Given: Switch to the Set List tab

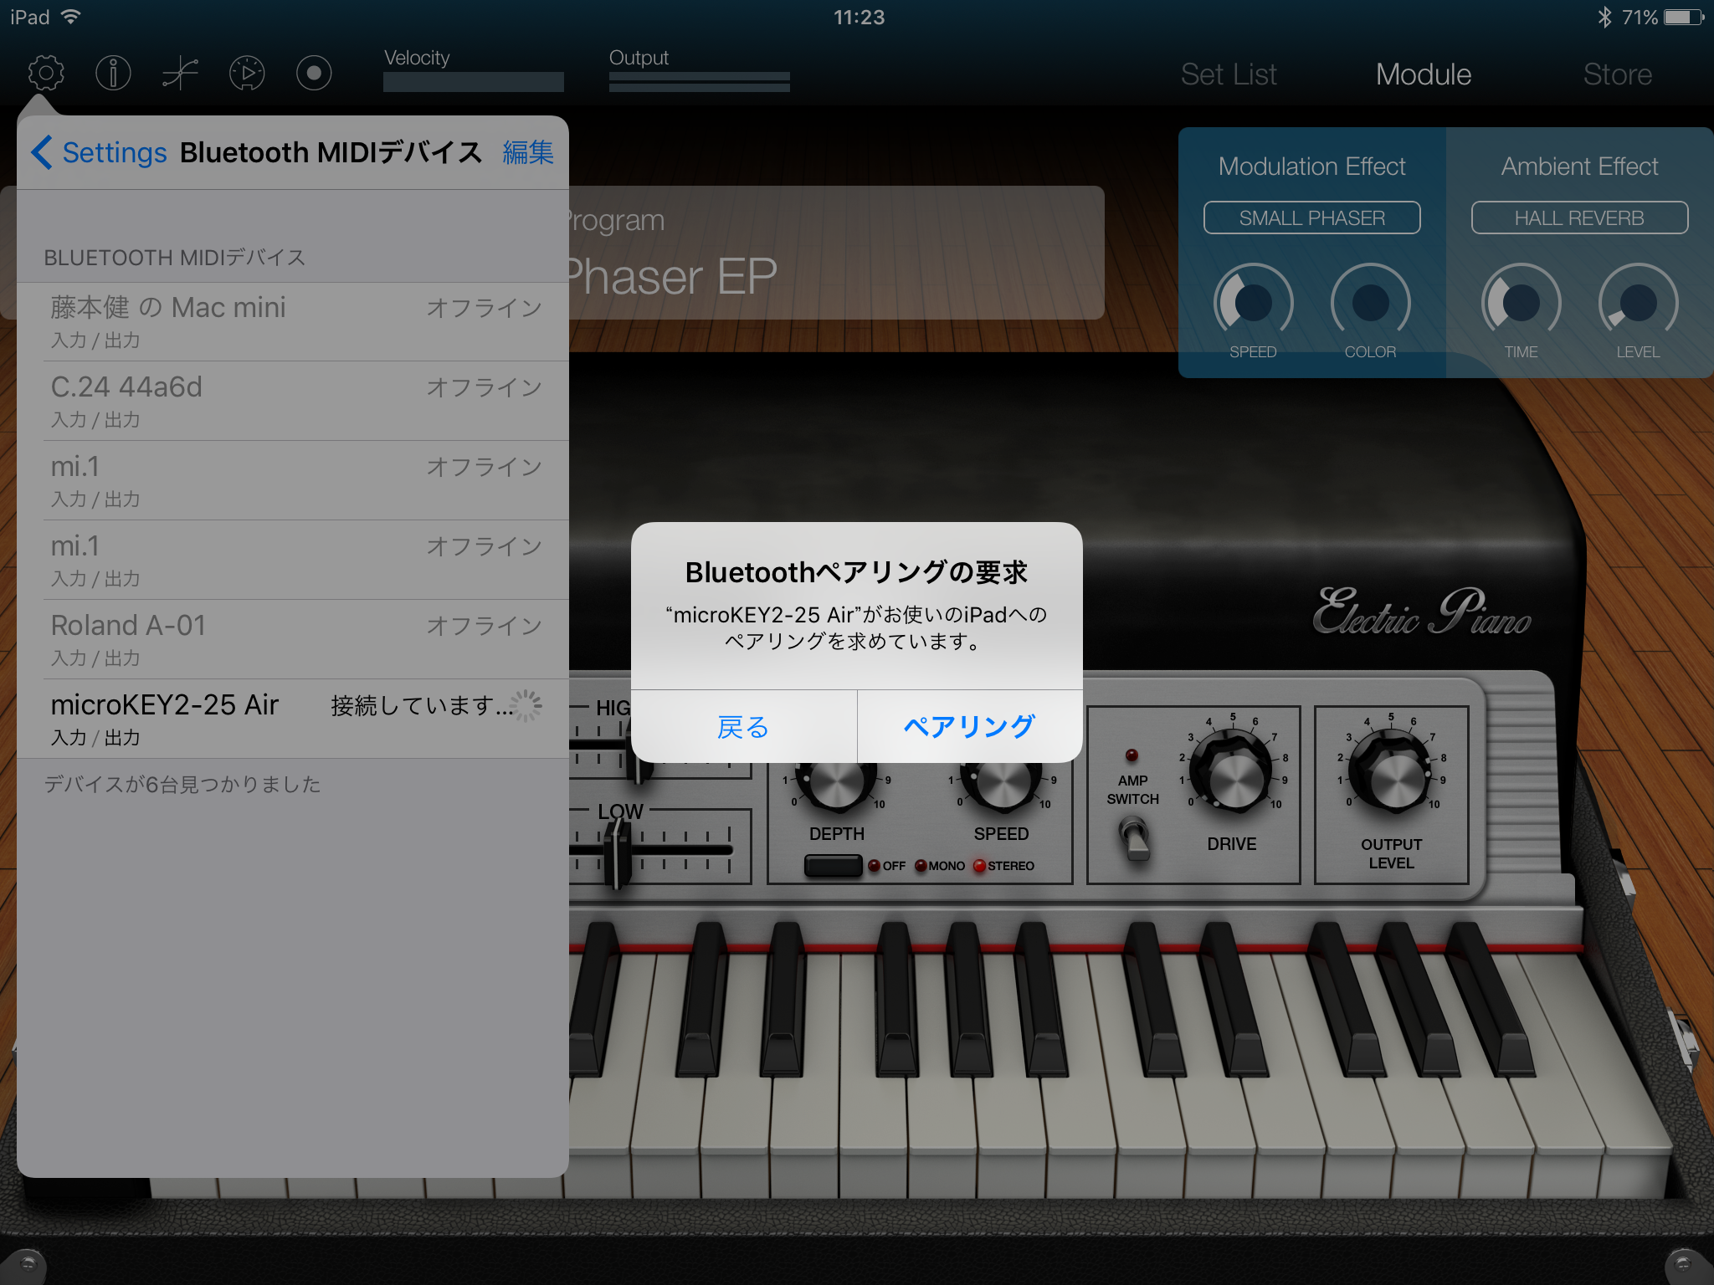Looking at the screenshot, I should (x=1229, y=74).
